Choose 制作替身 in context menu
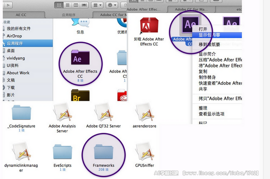This screenshot has height=179, width=270. (217, 77)
